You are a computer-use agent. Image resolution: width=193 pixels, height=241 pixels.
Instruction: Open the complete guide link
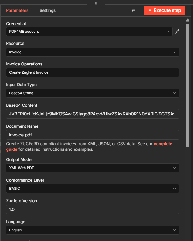[163, 144]
